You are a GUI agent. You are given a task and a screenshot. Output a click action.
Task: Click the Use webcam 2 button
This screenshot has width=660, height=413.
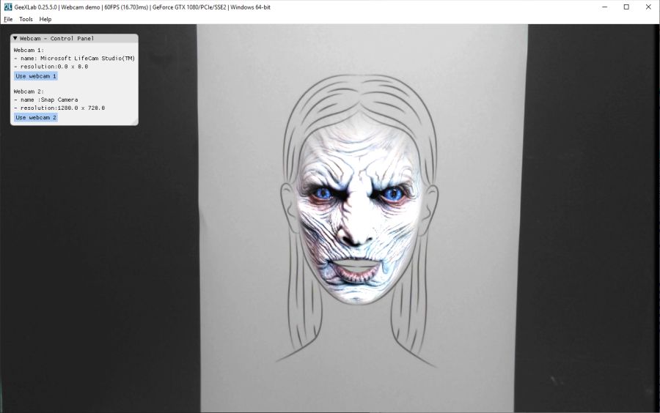36,118
